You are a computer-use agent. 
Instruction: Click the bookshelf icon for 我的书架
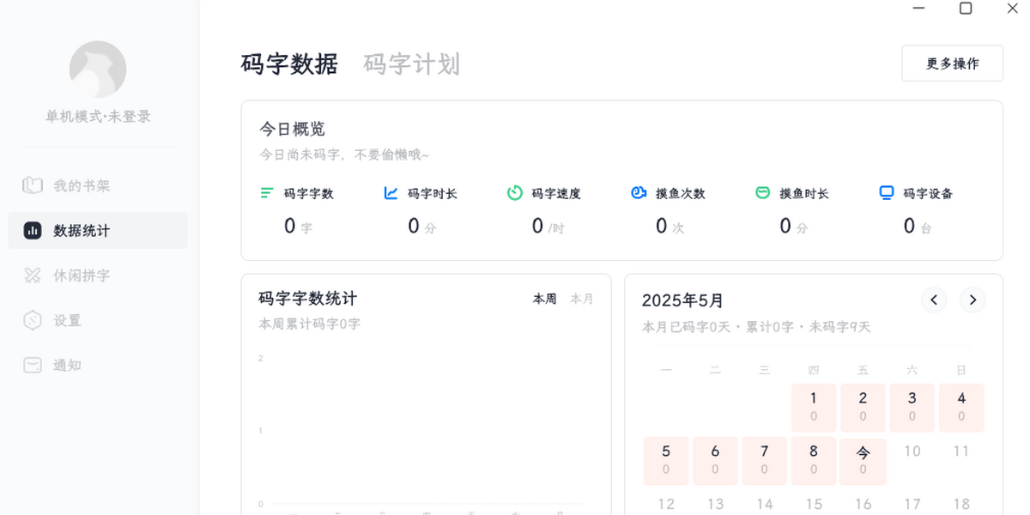point(33,186)
